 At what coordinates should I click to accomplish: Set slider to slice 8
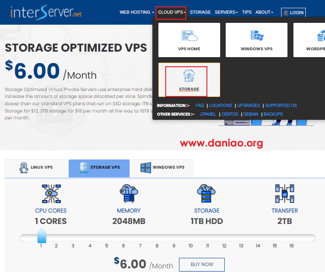click(157, 245)
